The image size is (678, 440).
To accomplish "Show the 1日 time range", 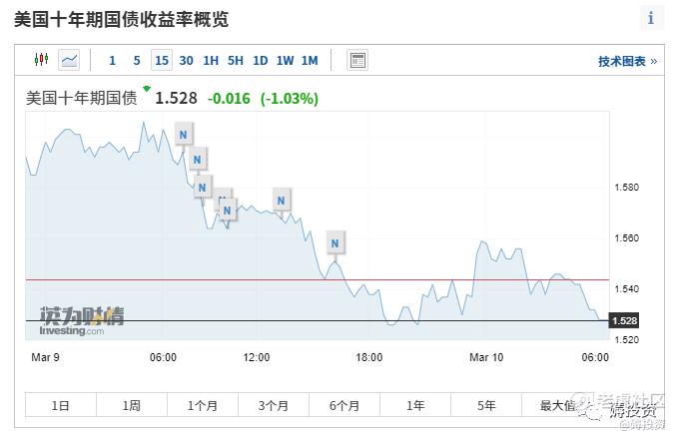I will [x=61, y=406].
